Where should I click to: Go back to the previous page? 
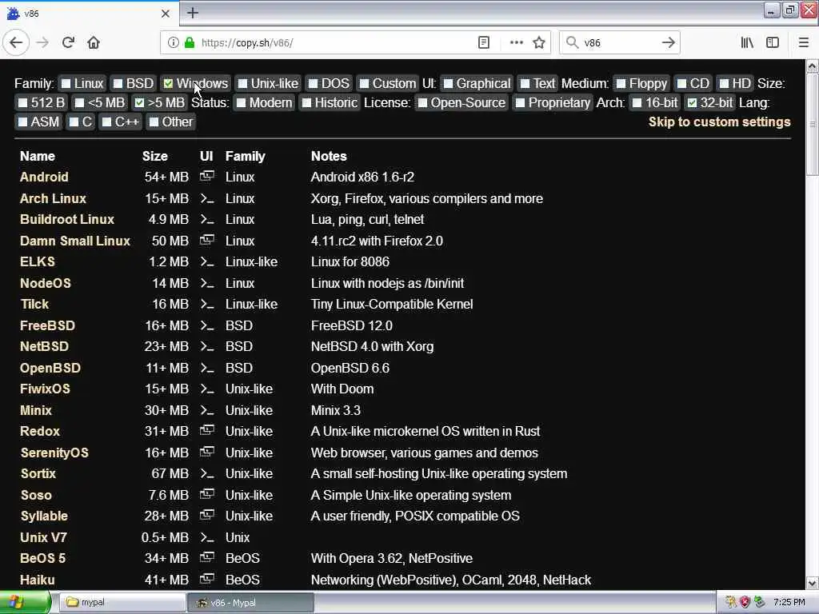(16, 42)
